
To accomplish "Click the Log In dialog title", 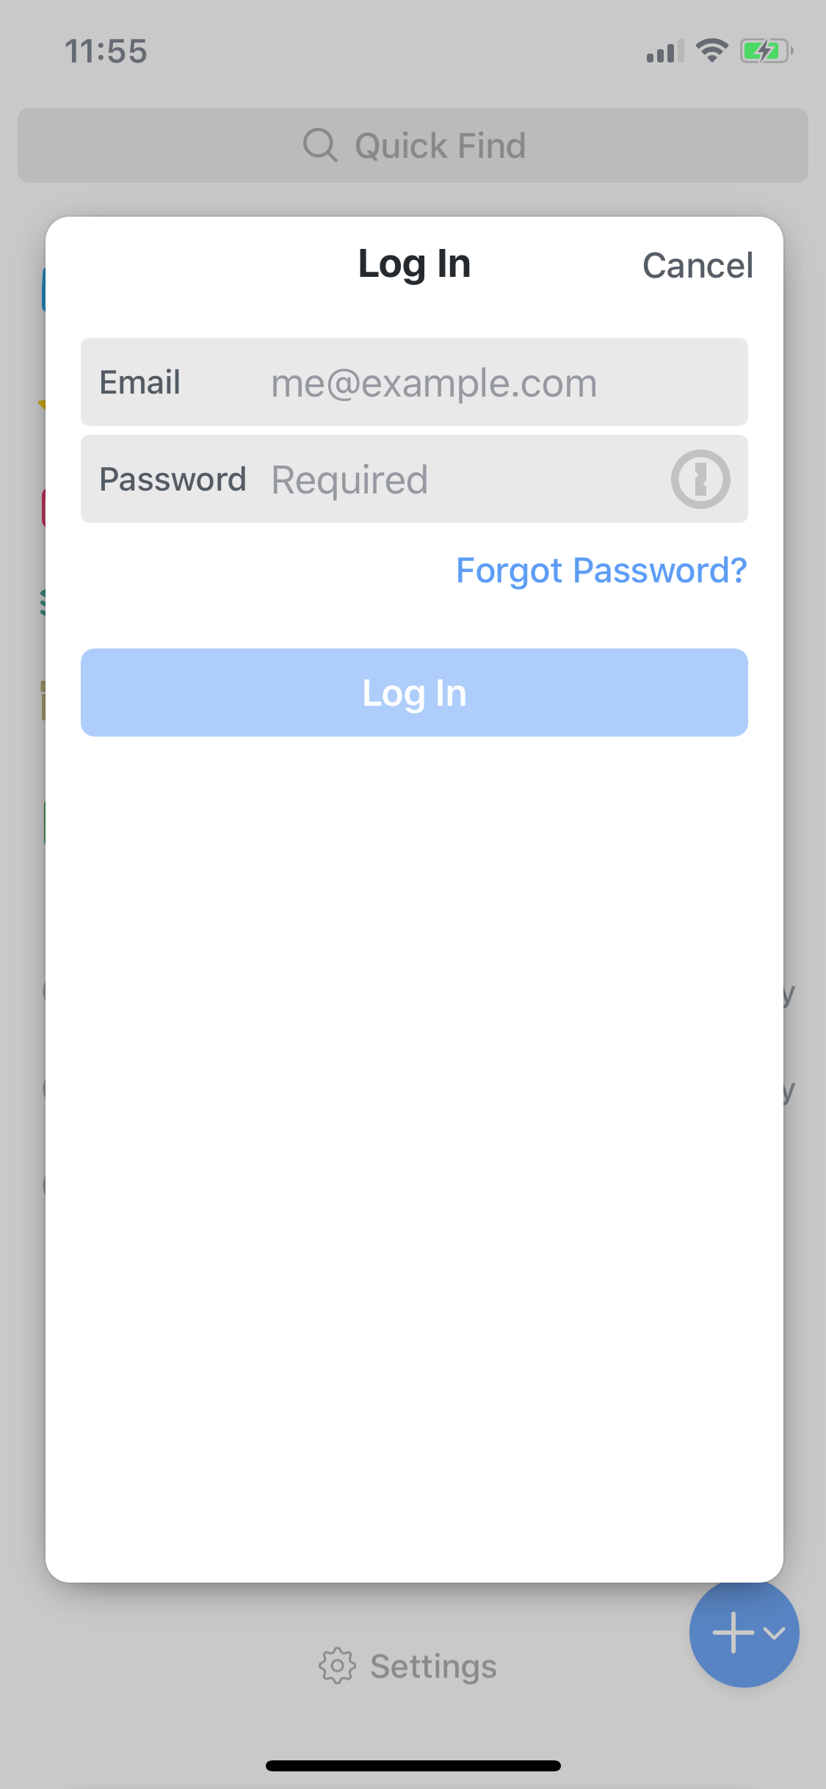I will tap(414, 264).
